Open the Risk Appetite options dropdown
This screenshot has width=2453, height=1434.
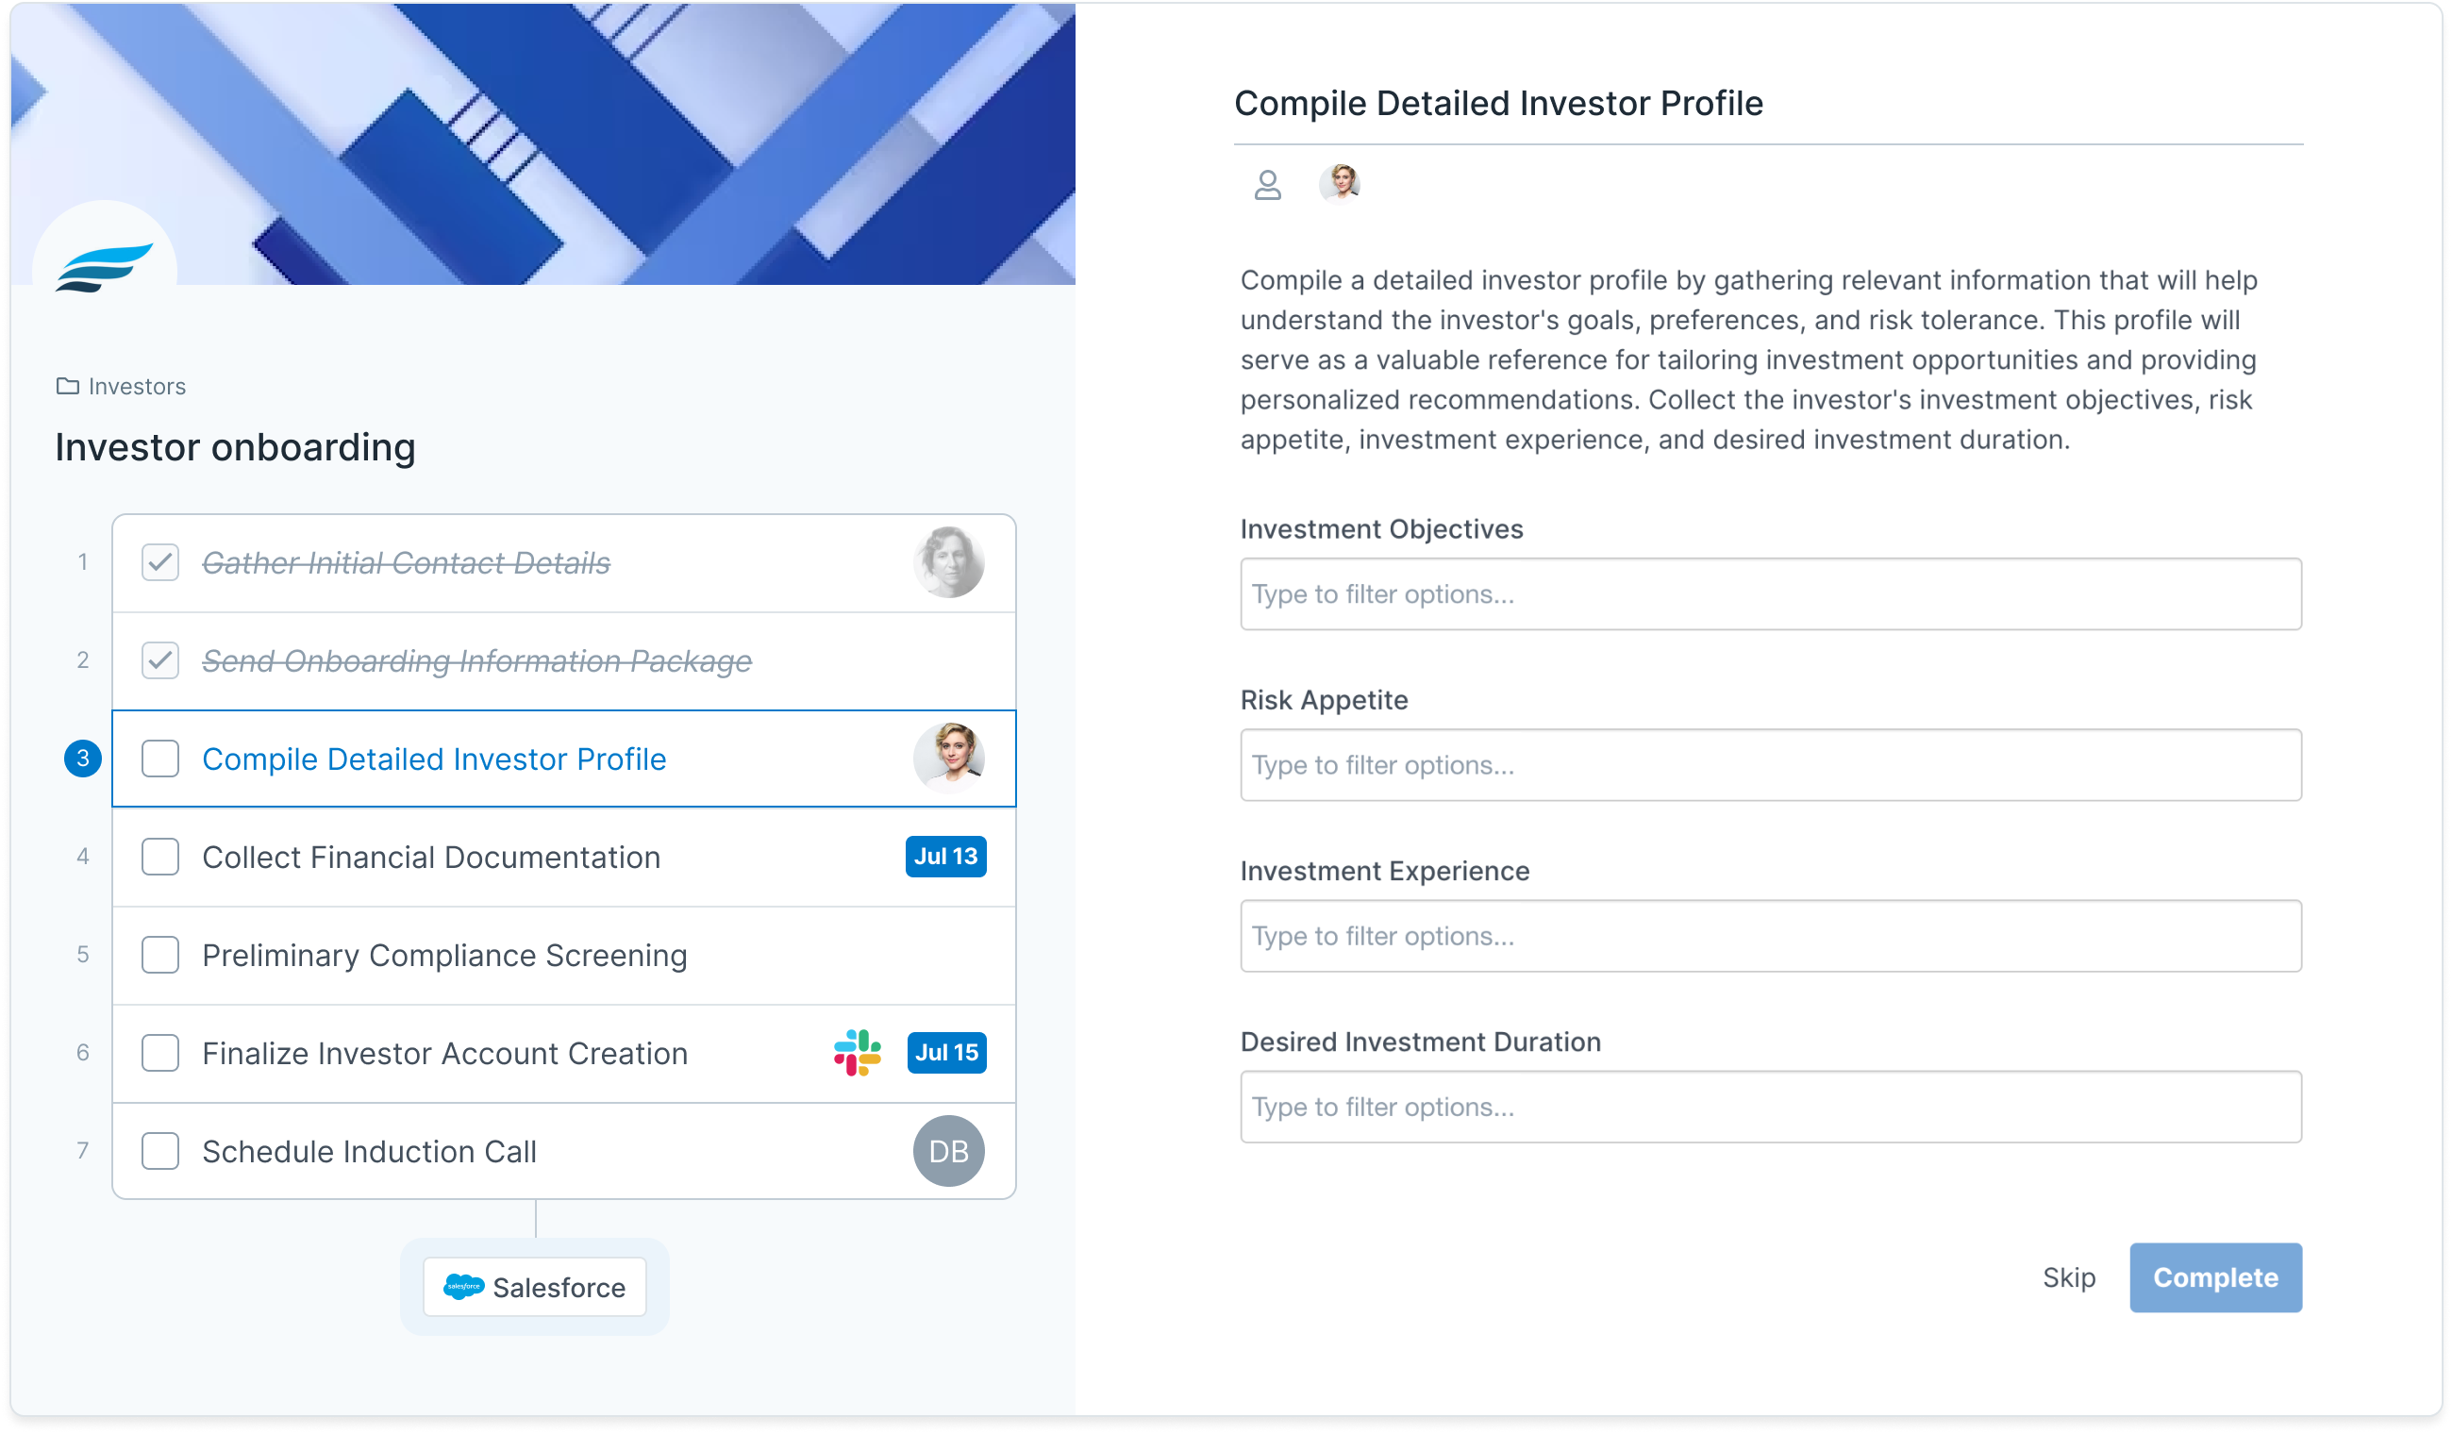click(x=1771, y=765)
